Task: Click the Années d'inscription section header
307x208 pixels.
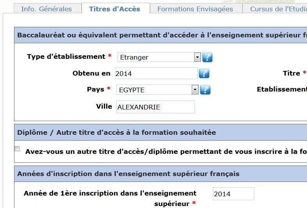Action: pyautogui.click(x=161, y=174)
